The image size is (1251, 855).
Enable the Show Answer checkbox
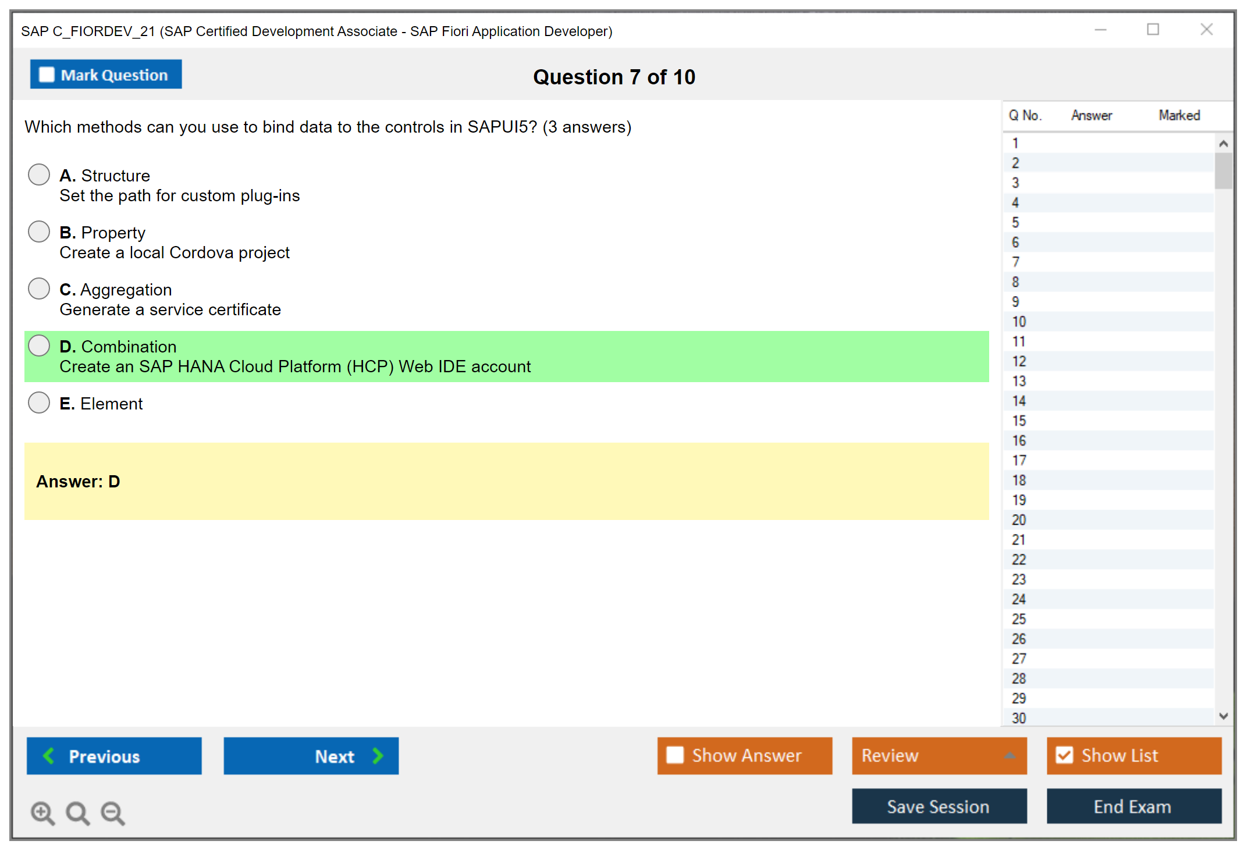click(675, 755)
